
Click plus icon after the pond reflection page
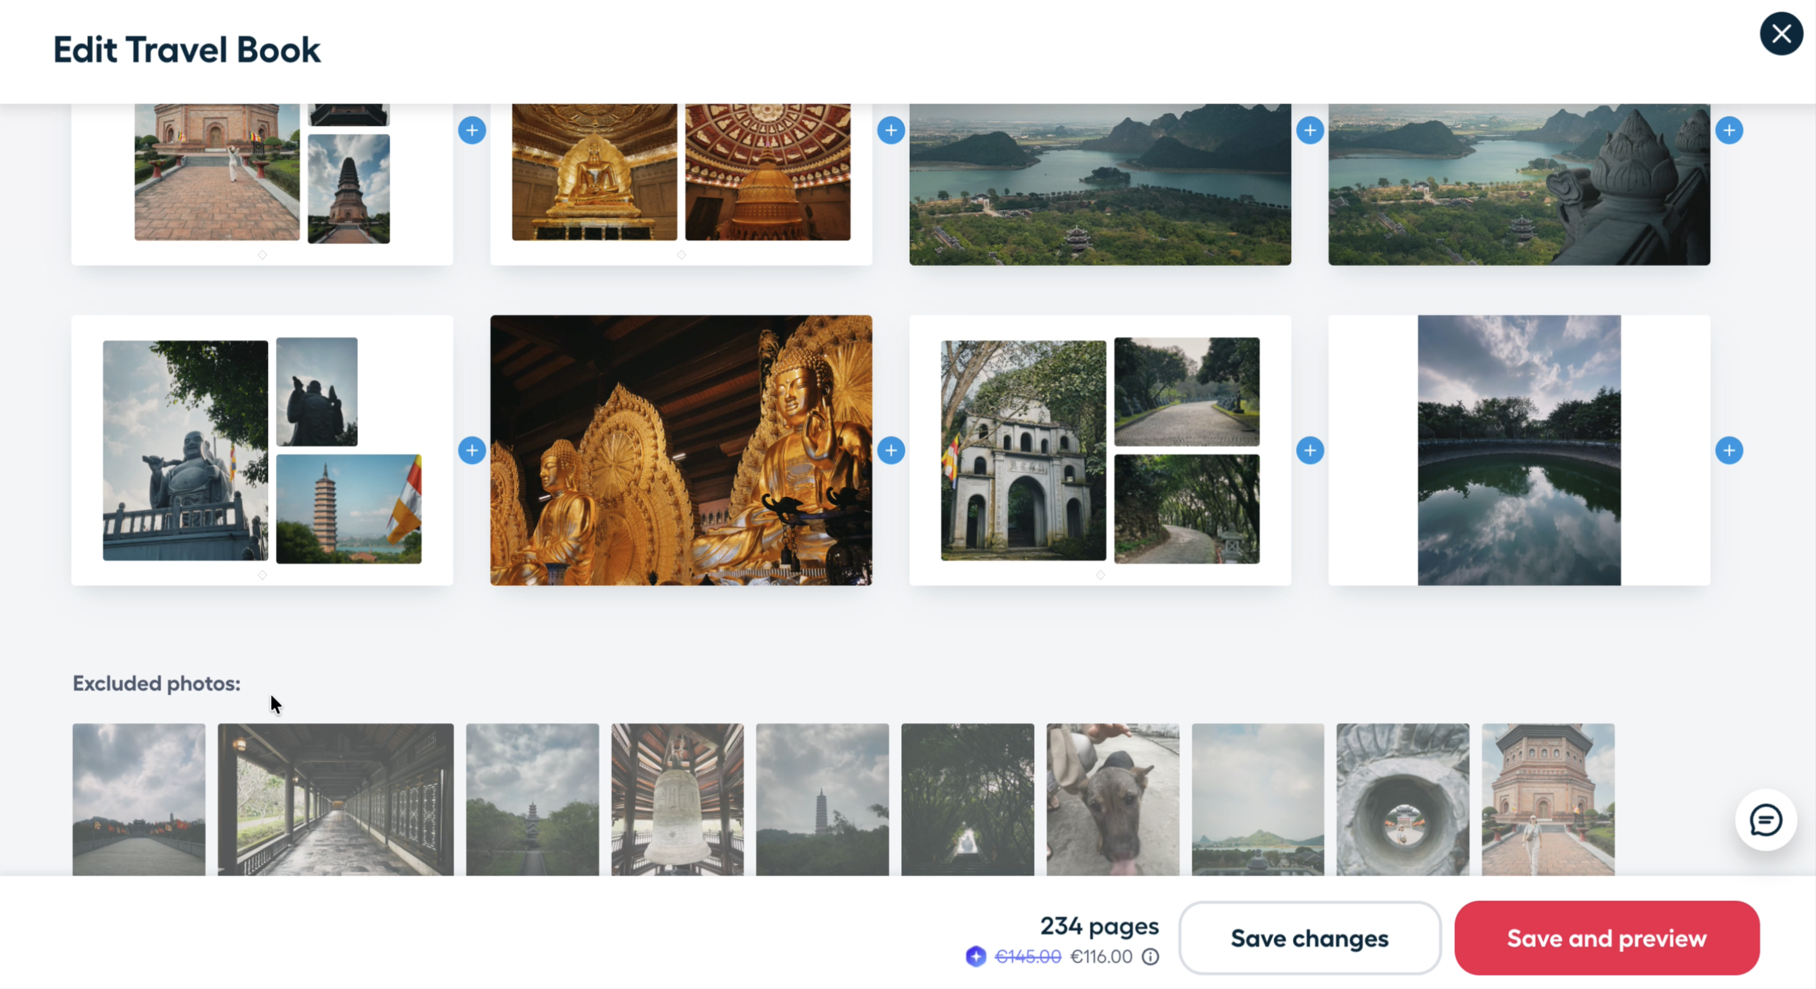click(1729, 451)
